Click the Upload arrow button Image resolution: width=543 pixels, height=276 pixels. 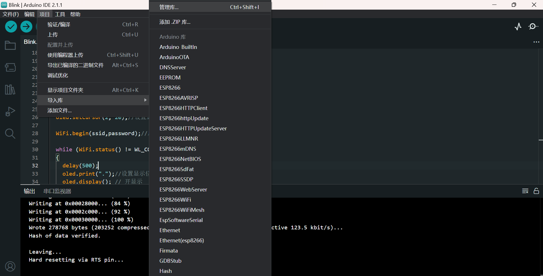26,27
